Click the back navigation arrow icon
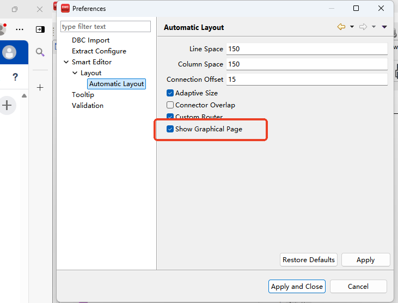This screenshot has height=303, width=398. click(x=341, y=27)
